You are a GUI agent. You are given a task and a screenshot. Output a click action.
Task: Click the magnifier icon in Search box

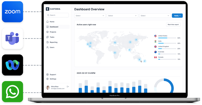(x=48, y=15)
